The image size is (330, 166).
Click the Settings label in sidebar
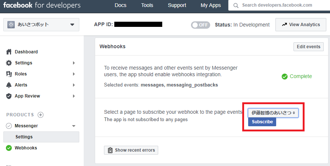coord(24,63)
